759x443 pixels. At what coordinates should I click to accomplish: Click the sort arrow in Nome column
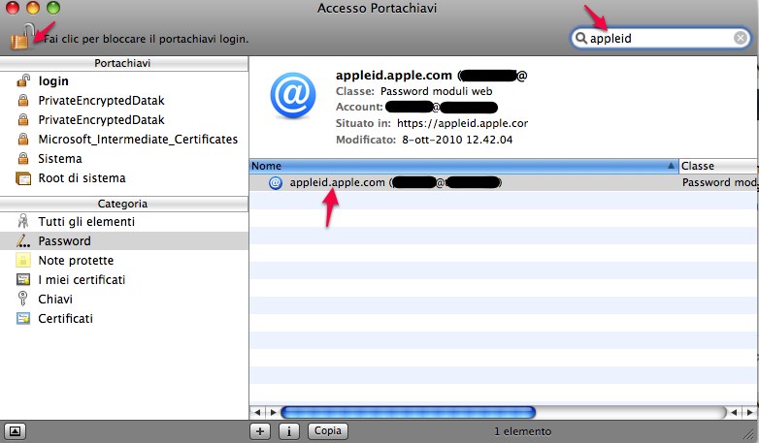pyautogui.click(x=671, y=166)
